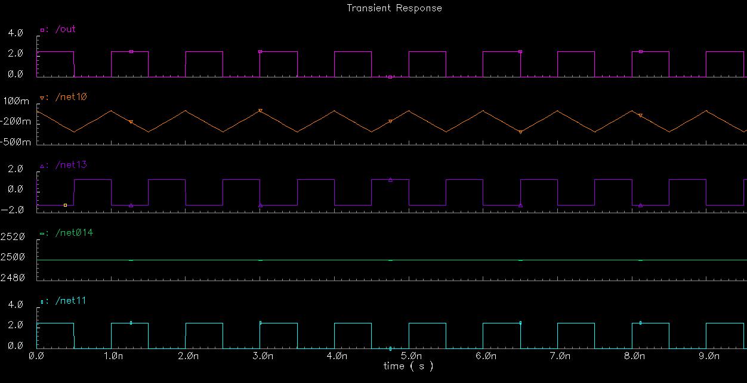Click the 4.0 value on /out axis
Image resolution: width=747 pixels, height=383 pixels.
[16, 33]
